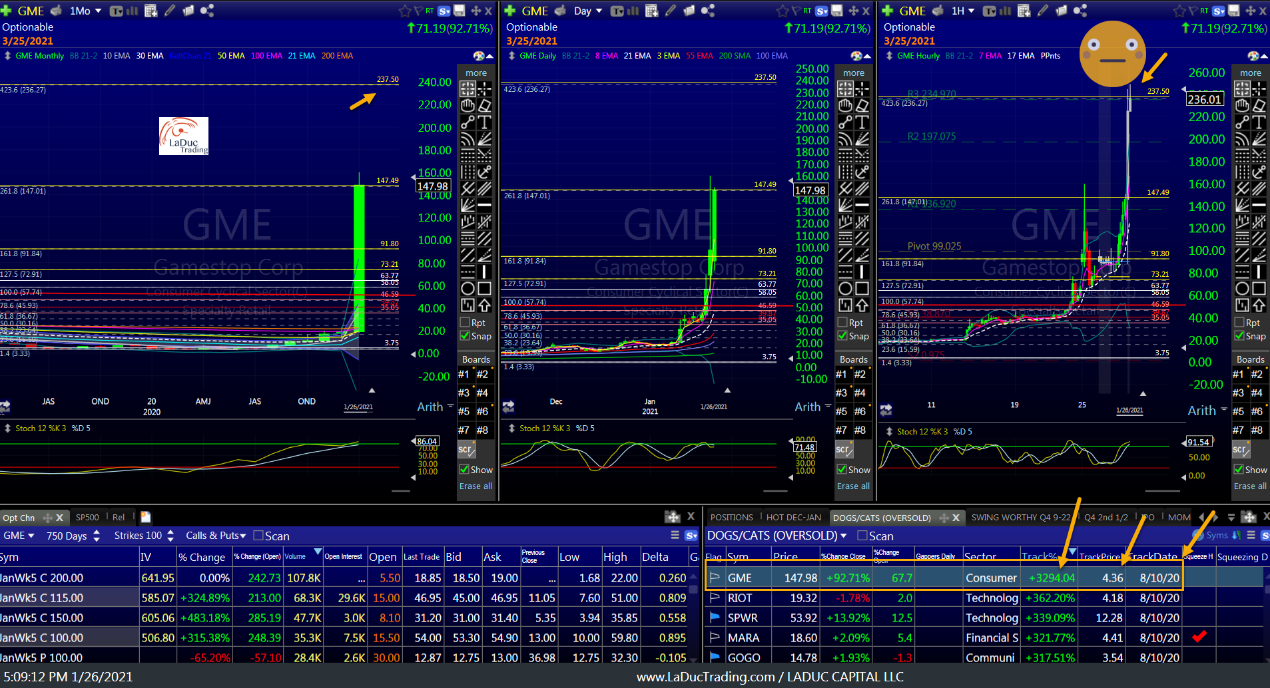Image resolution: width=1270 pixels, height=688 pixels.
Task: Select the hand pan tool in Monthly chart
Action: tap(468, 105)
